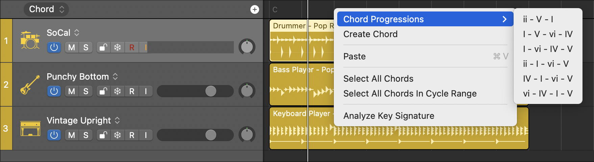Click the lock icon on Vintage Upright track

(104, 135)
